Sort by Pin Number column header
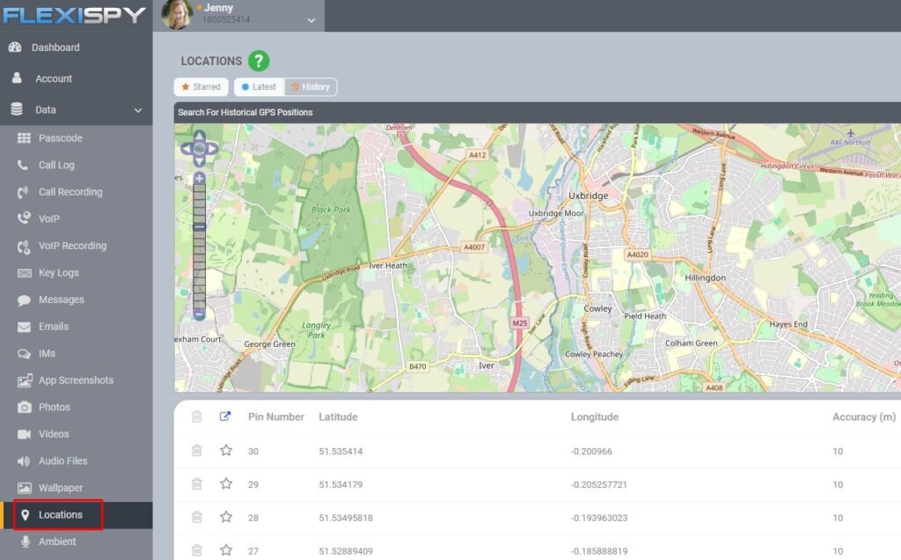This screenshot has height=560, width=901. [x=275, y=416]
